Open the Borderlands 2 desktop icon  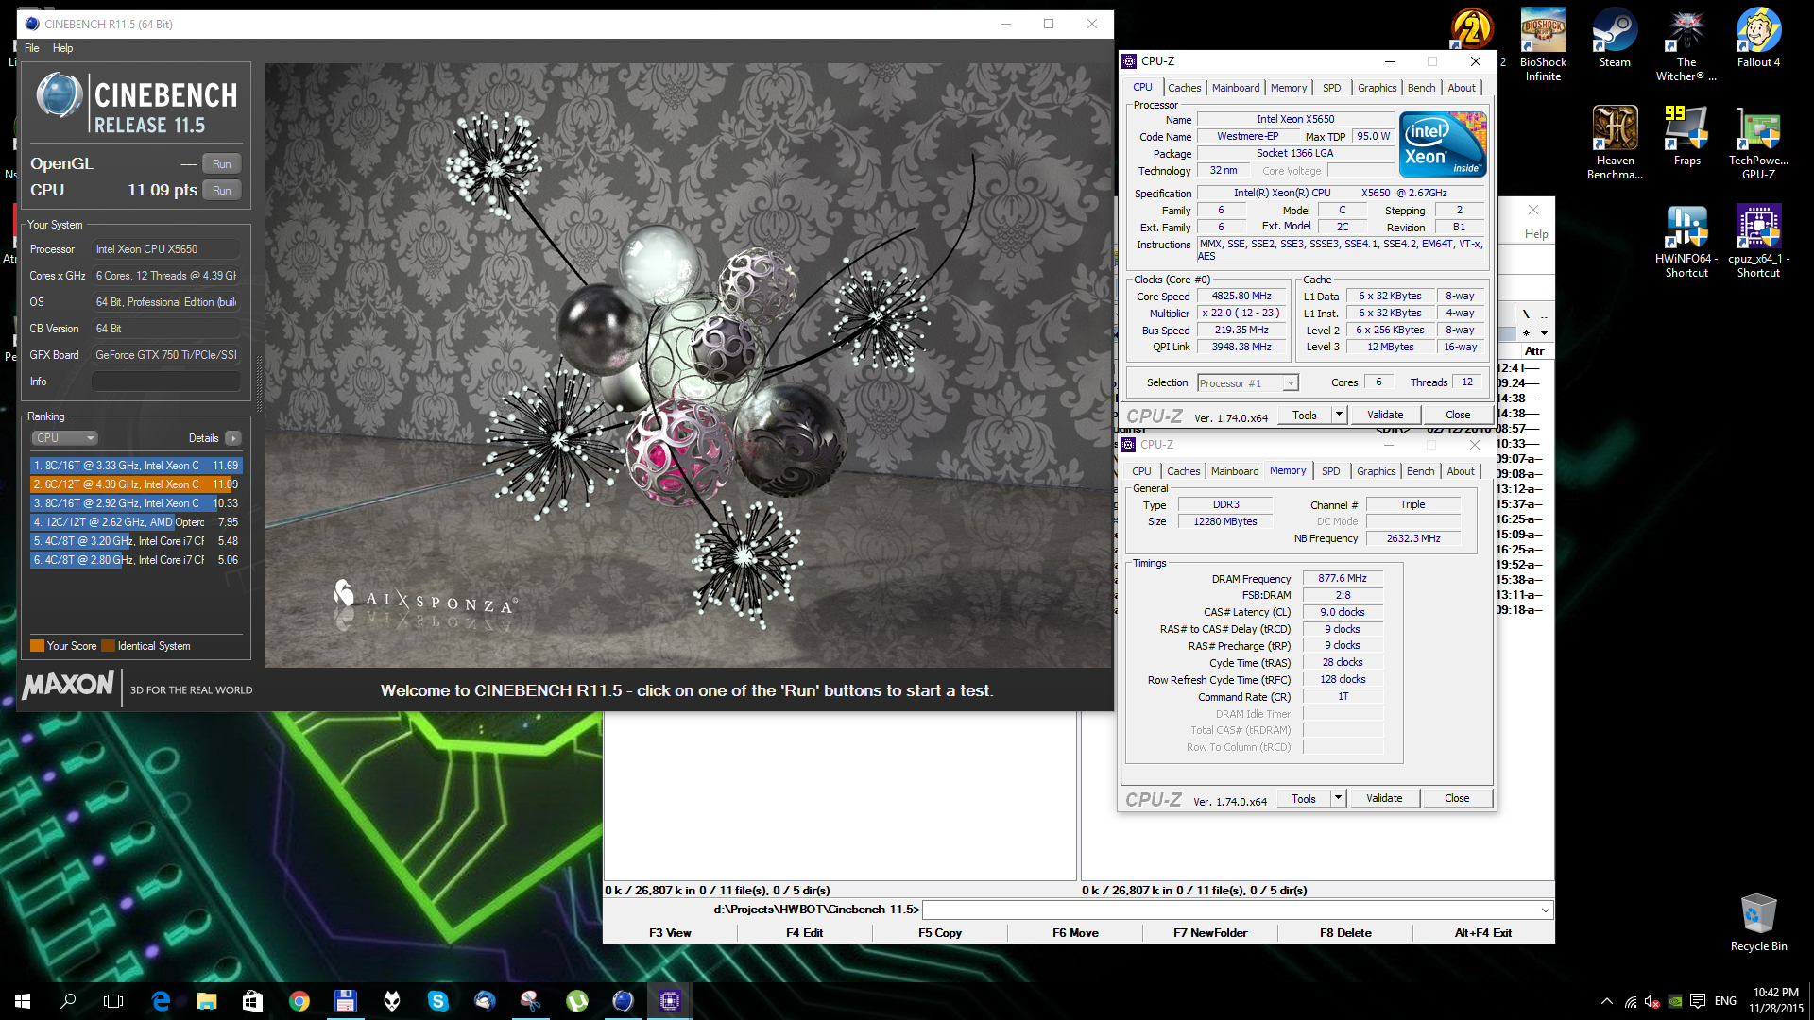(1472, 28)
